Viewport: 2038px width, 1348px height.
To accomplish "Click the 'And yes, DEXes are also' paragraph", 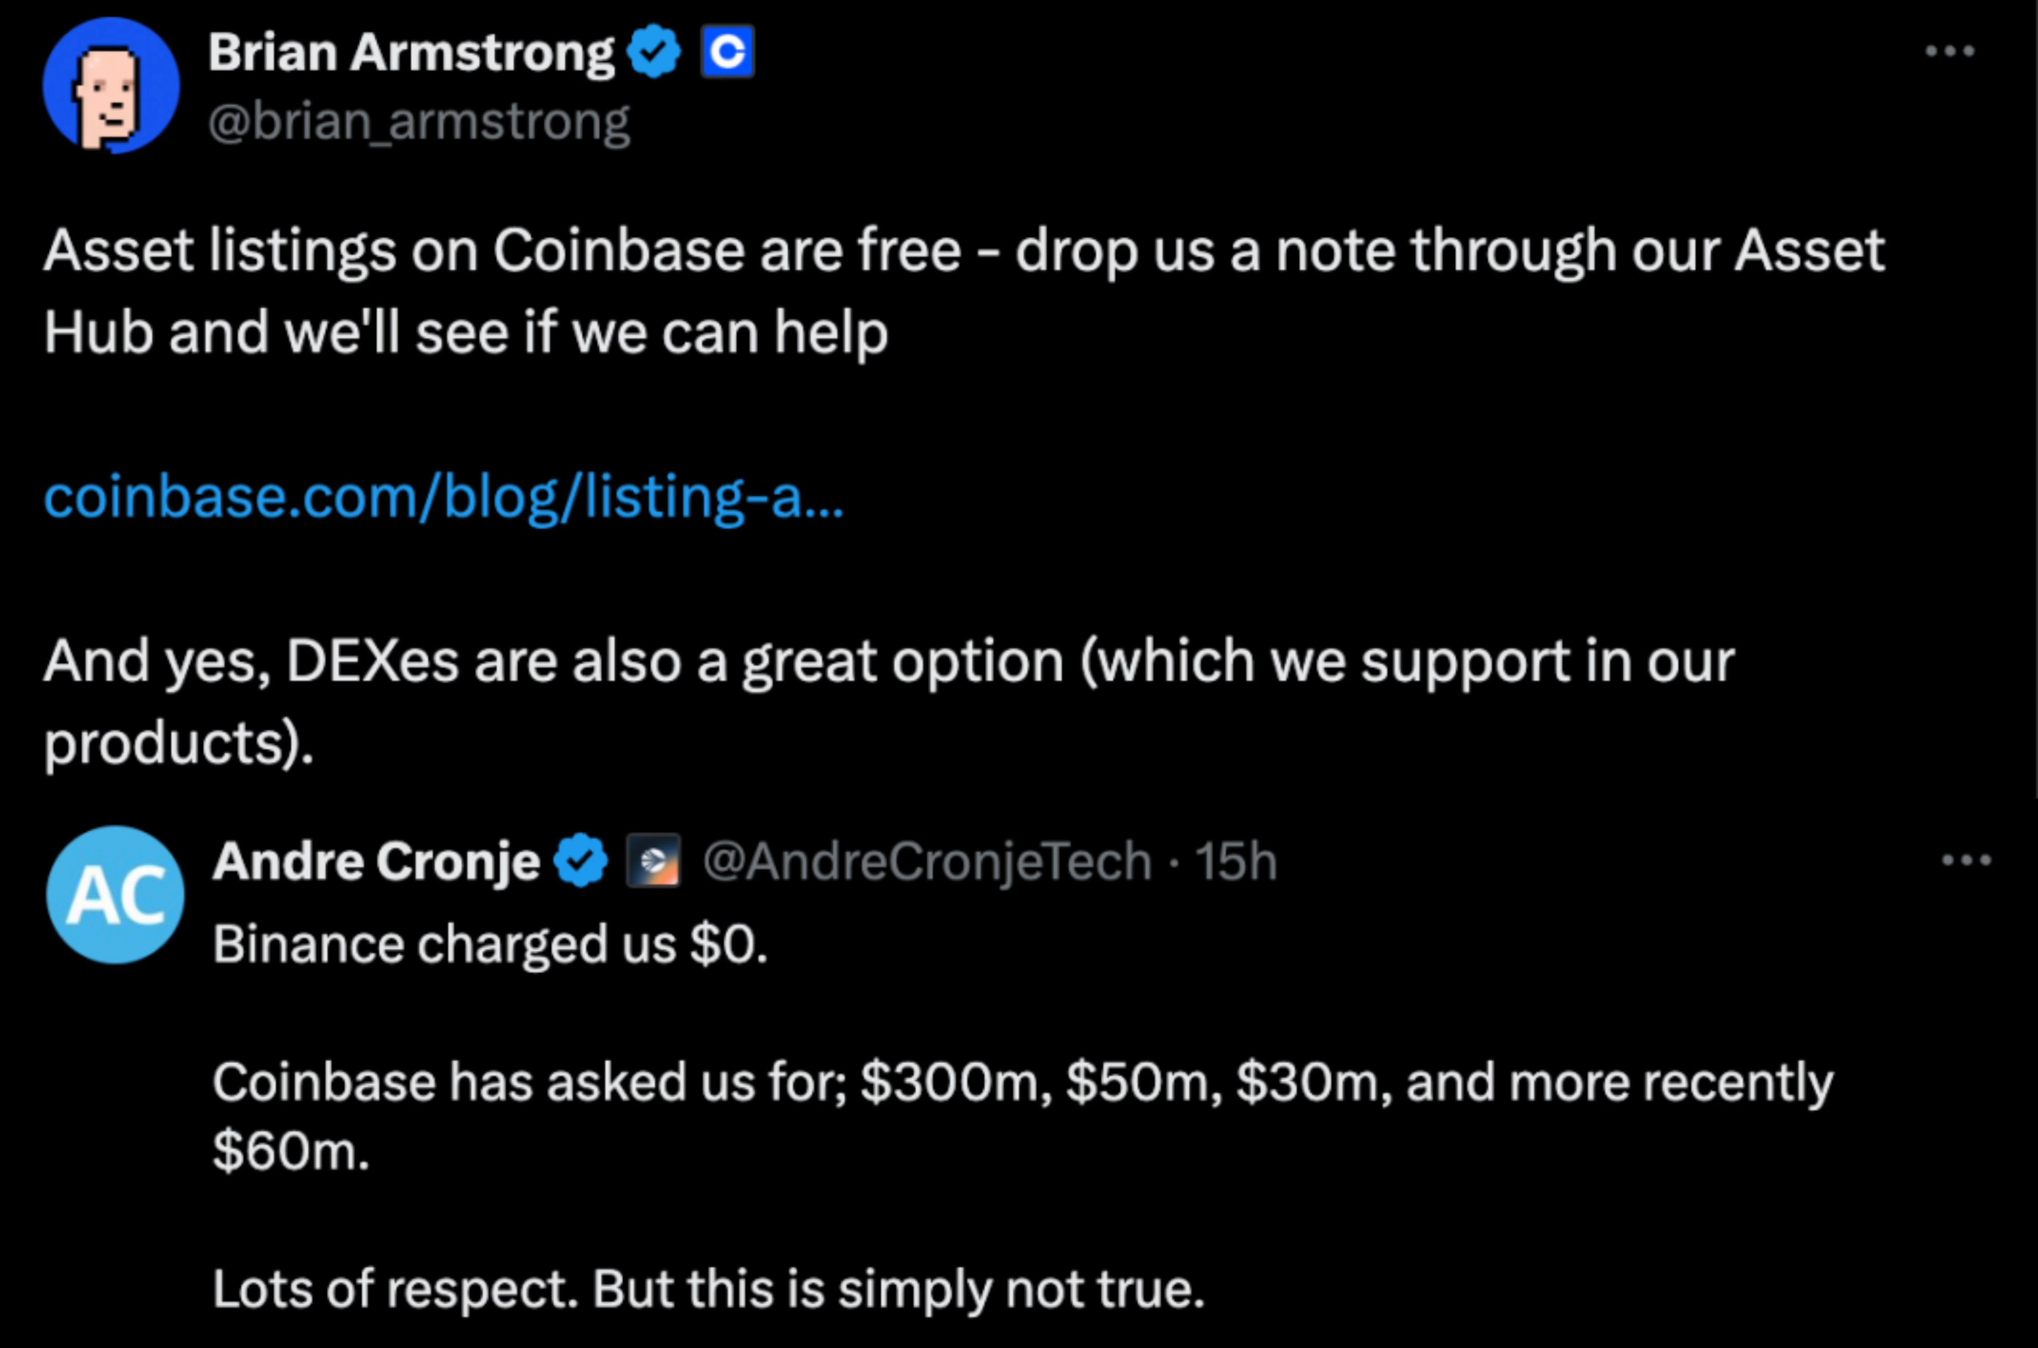I will click(x=889, y=662).
